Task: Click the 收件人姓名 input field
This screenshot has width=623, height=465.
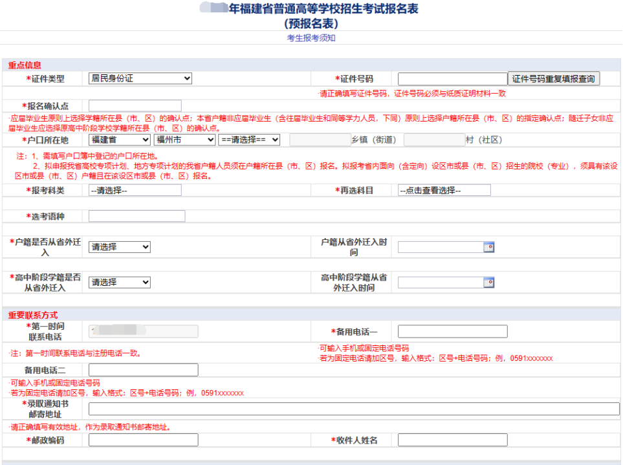Action: pos(452,440)
